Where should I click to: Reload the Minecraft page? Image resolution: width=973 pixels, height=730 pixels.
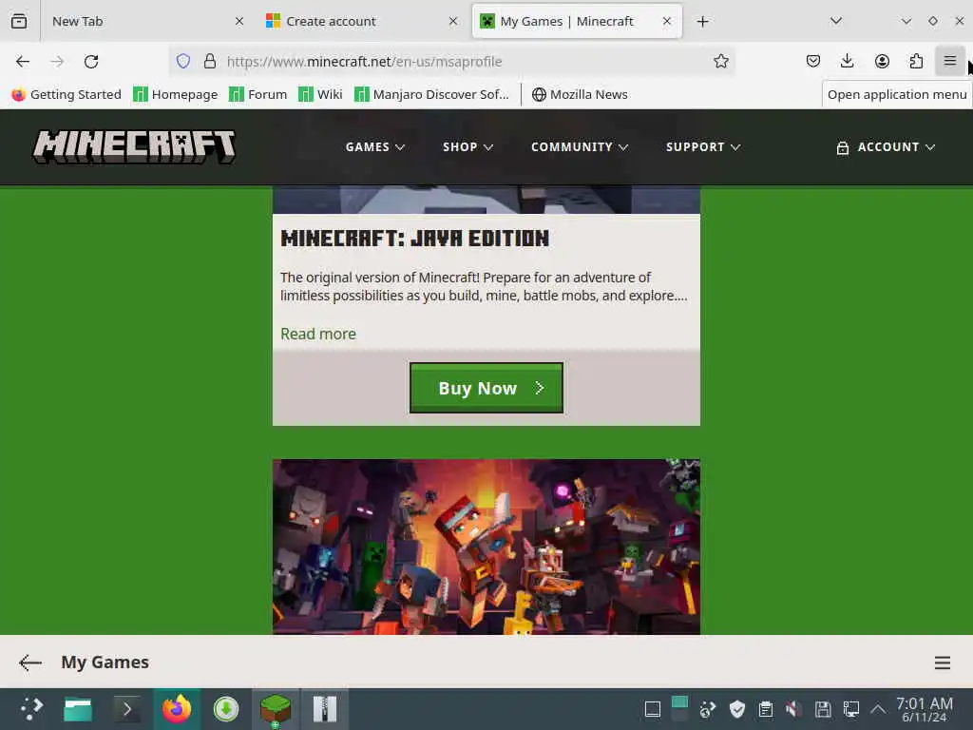tap(91, 62)
